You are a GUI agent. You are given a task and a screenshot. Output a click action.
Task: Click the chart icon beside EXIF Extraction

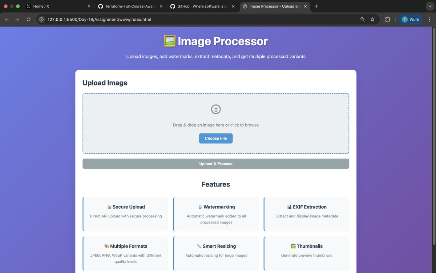(289, 207)
